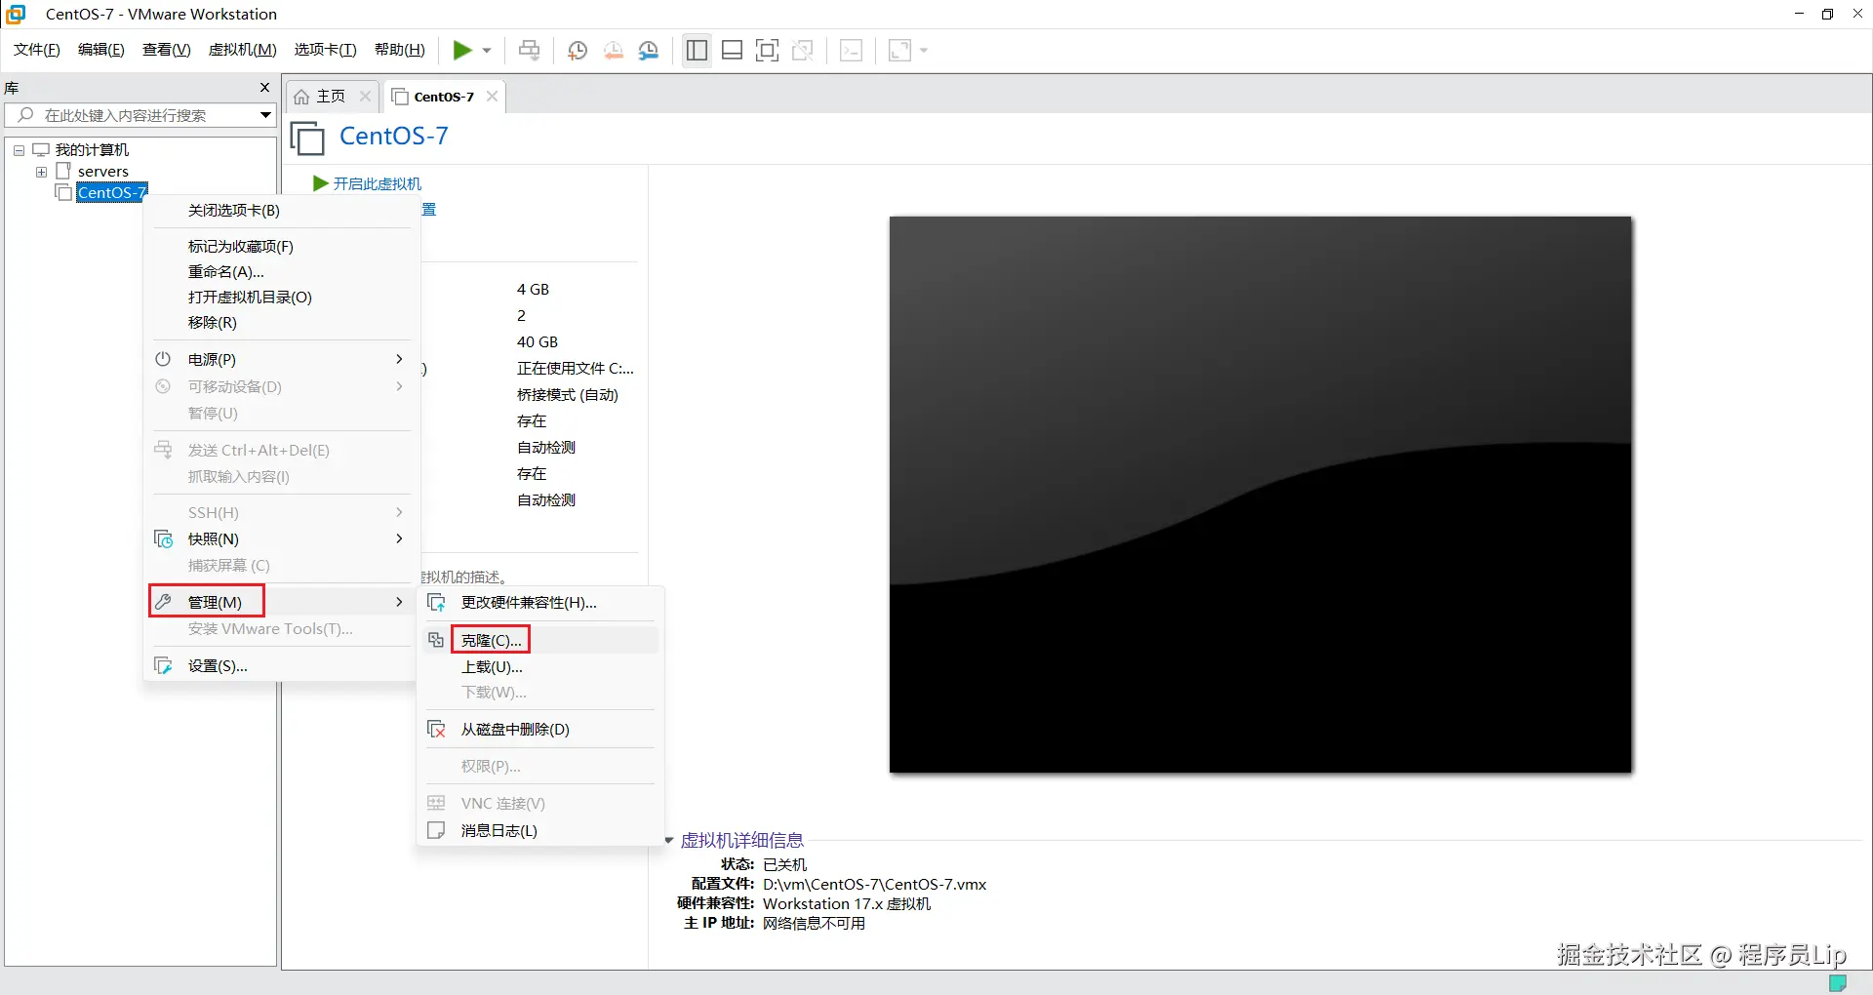
Task: Toggle the 主页 home tab closed
Action: (365, 96)
